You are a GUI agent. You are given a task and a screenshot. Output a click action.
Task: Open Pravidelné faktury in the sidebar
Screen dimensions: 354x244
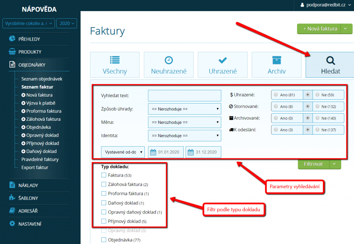[40, 159]
